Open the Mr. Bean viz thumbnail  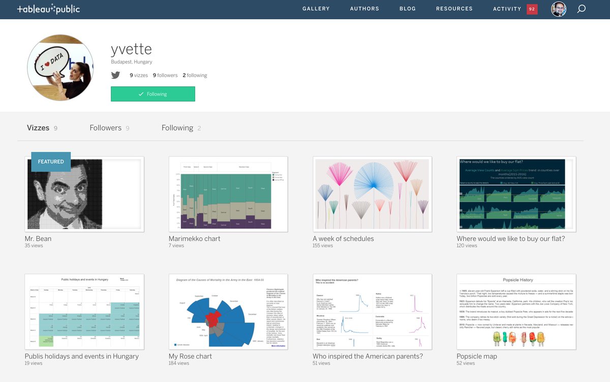(84, 194)
